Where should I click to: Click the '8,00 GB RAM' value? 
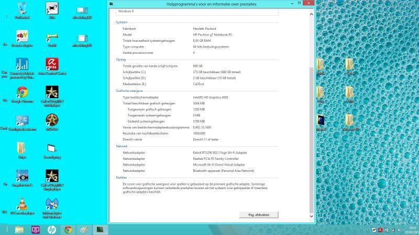(202, 41)
